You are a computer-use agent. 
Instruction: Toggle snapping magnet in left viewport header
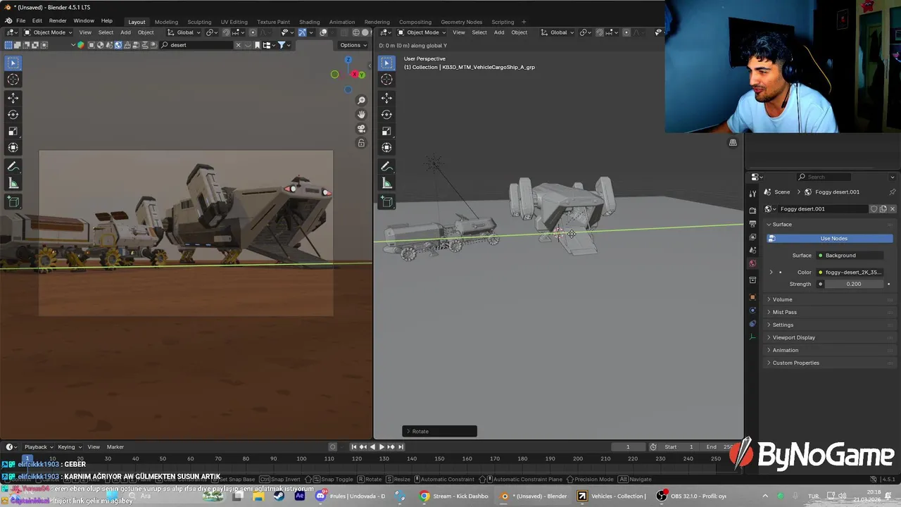(x=226, y=32)
